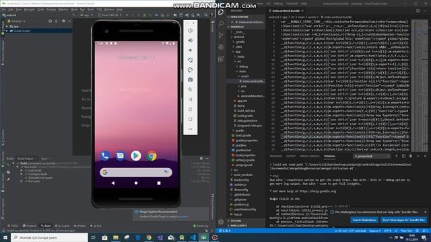Screen dimensions: 431x242
Task: Add new terminal with plus icon
Action: (x=396, y=156)
